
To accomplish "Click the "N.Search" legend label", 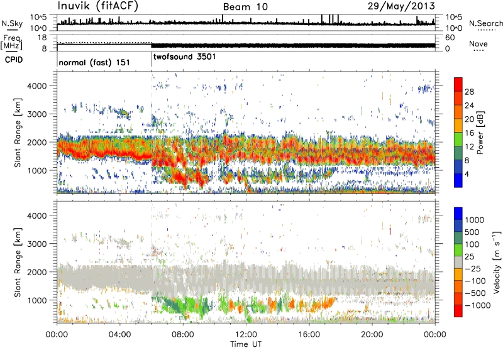I will pyautogui.click(x=486, y=23).
